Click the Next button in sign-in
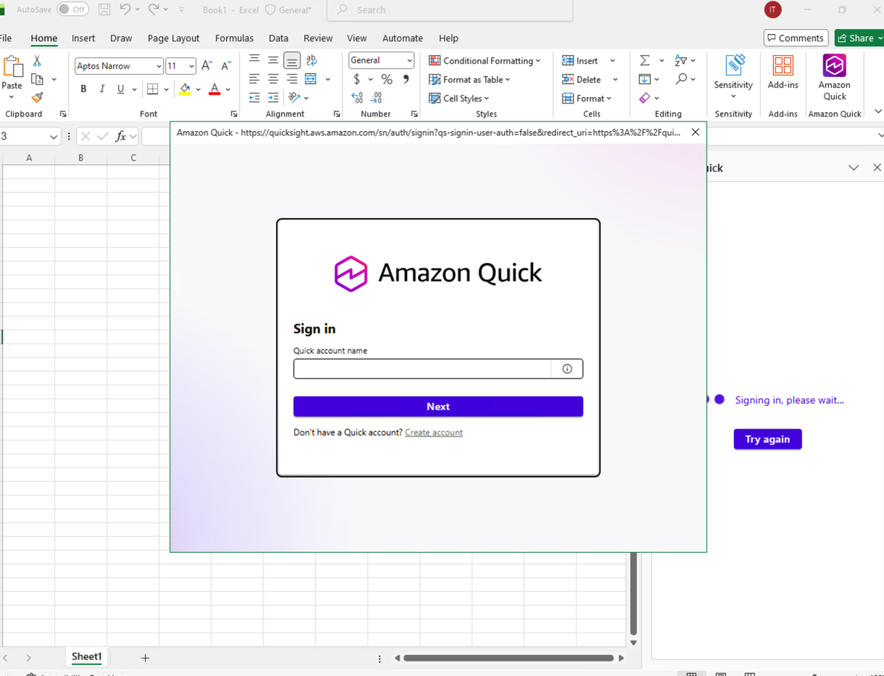Viewport: 884px width, 676px height. (438, 407)
